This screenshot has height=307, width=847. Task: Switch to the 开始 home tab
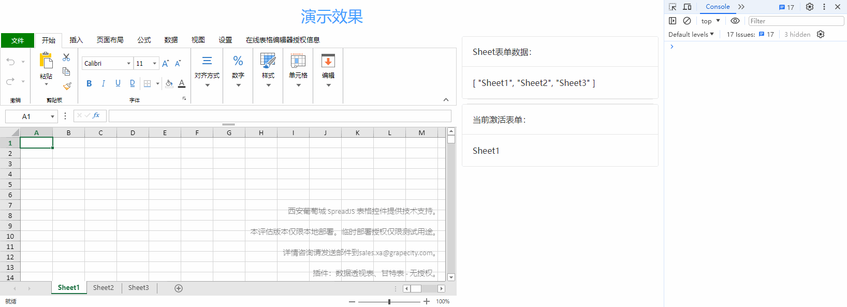click(x=49, y=40)
